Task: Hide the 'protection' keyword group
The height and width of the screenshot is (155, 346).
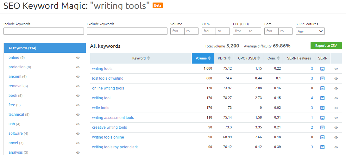Action: (78, 67)
